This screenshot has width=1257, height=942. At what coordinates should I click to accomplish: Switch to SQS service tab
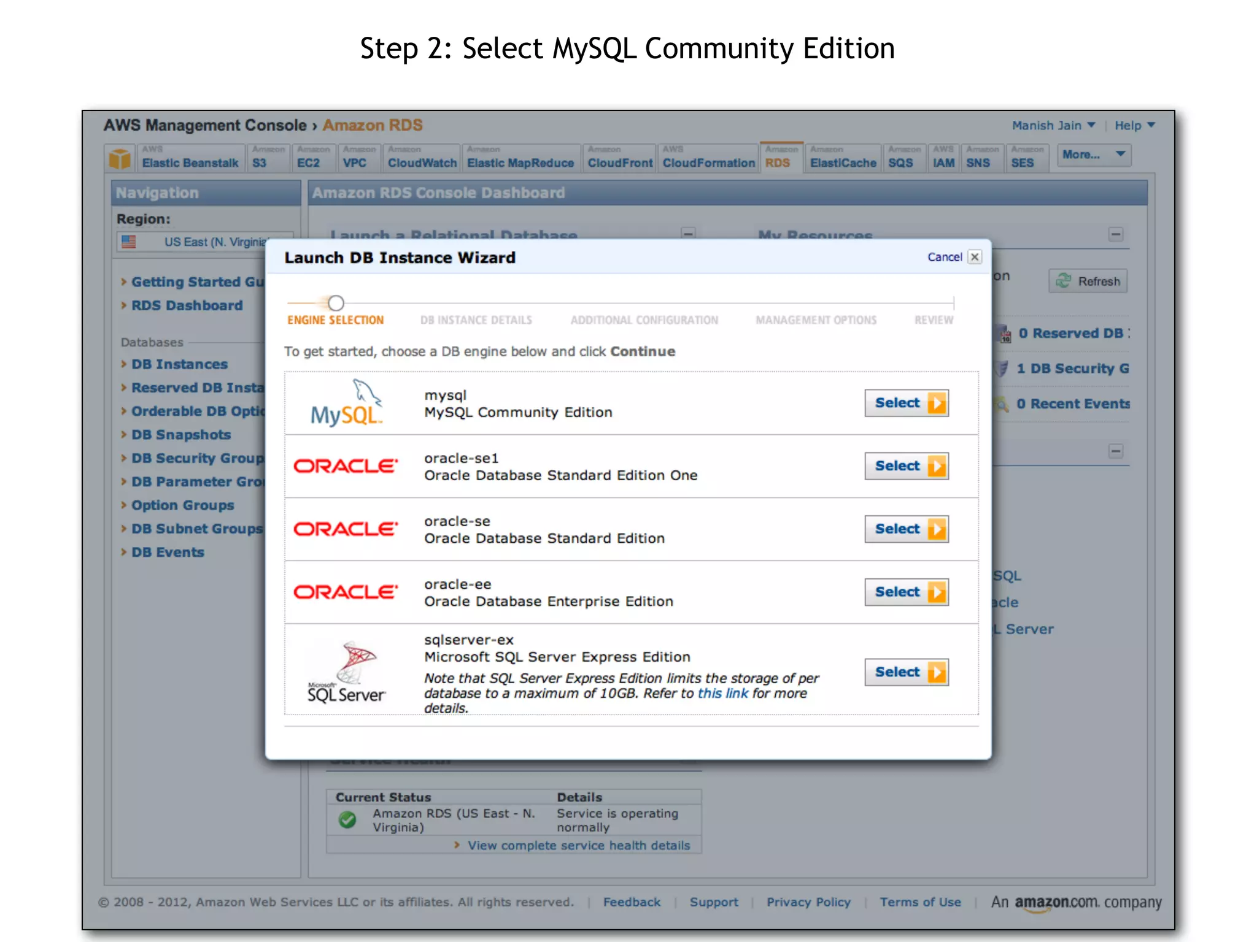click(905, 159)
